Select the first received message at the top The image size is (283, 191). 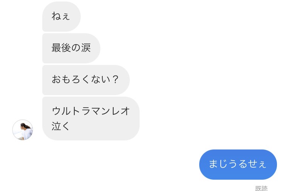pyautogui.click(x=61, y=17)
